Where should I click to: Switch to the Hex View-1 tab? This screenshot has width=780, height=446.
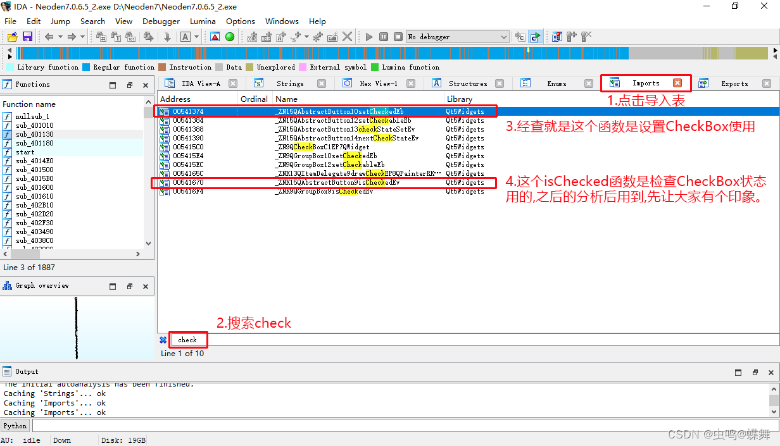click(x=379, y=84)
